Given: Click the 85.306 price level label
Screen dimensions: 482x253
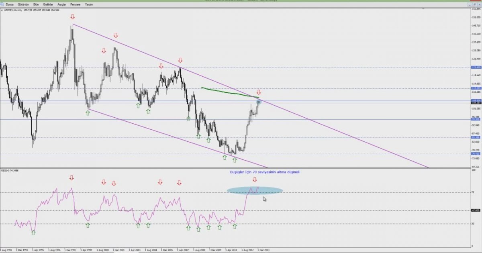Looking at the screenshot, I should (476, 137).
